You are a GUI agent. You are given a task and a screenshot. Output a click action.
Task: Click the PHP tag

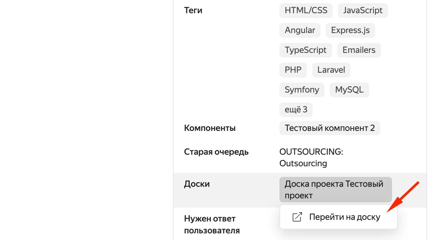pos(293,70)
